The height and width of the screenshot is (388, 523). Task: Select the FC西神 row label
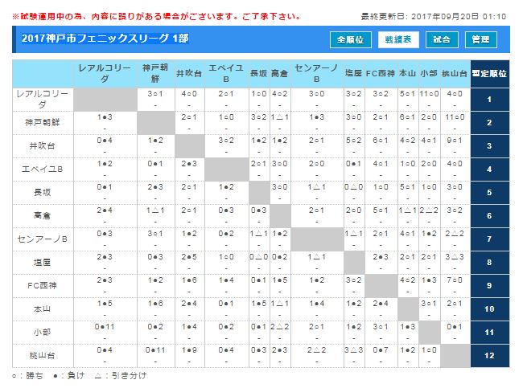pos(43,286)
